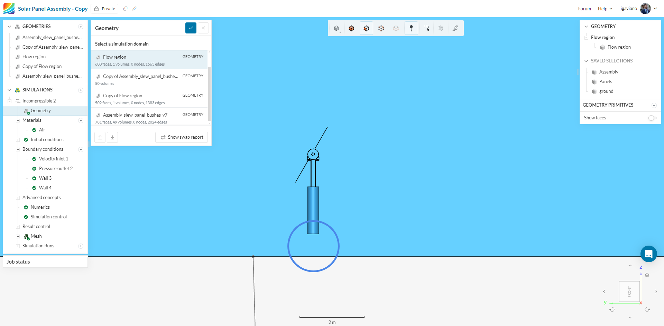Select the ground saved selection
The height and width of the screenshot is (326, 664).
click(606, 91)
